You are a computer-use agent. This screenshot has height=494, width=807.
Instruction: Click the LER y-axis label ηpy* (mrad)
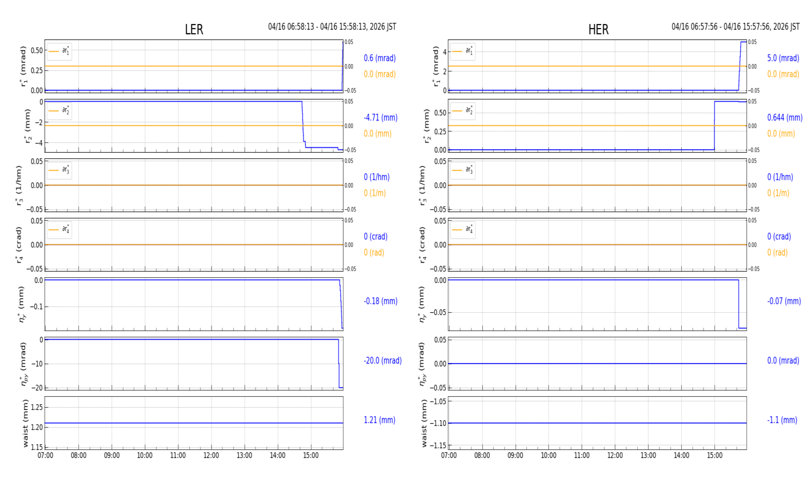pos(23,364)
